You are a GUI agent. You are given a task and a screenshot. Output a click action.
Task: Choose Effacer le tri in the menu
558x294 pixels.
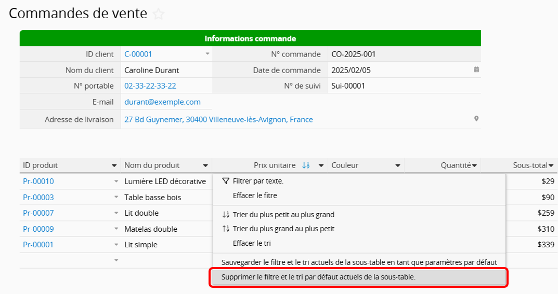point(252,243)
